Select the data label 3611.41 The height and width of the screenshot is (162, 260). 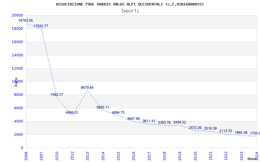(149, 121)
